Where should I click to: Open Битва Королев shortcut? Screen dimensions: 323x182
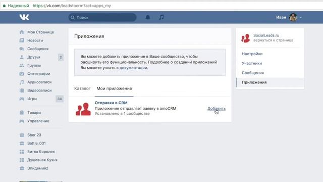pyautogui.click(x=41, y=152)
